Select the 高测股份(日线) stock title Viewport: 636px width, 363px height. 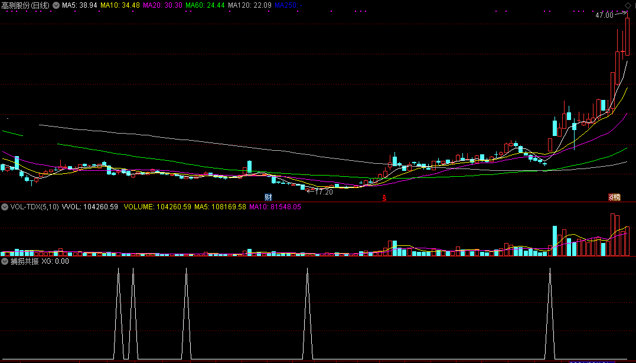[25, 5]
